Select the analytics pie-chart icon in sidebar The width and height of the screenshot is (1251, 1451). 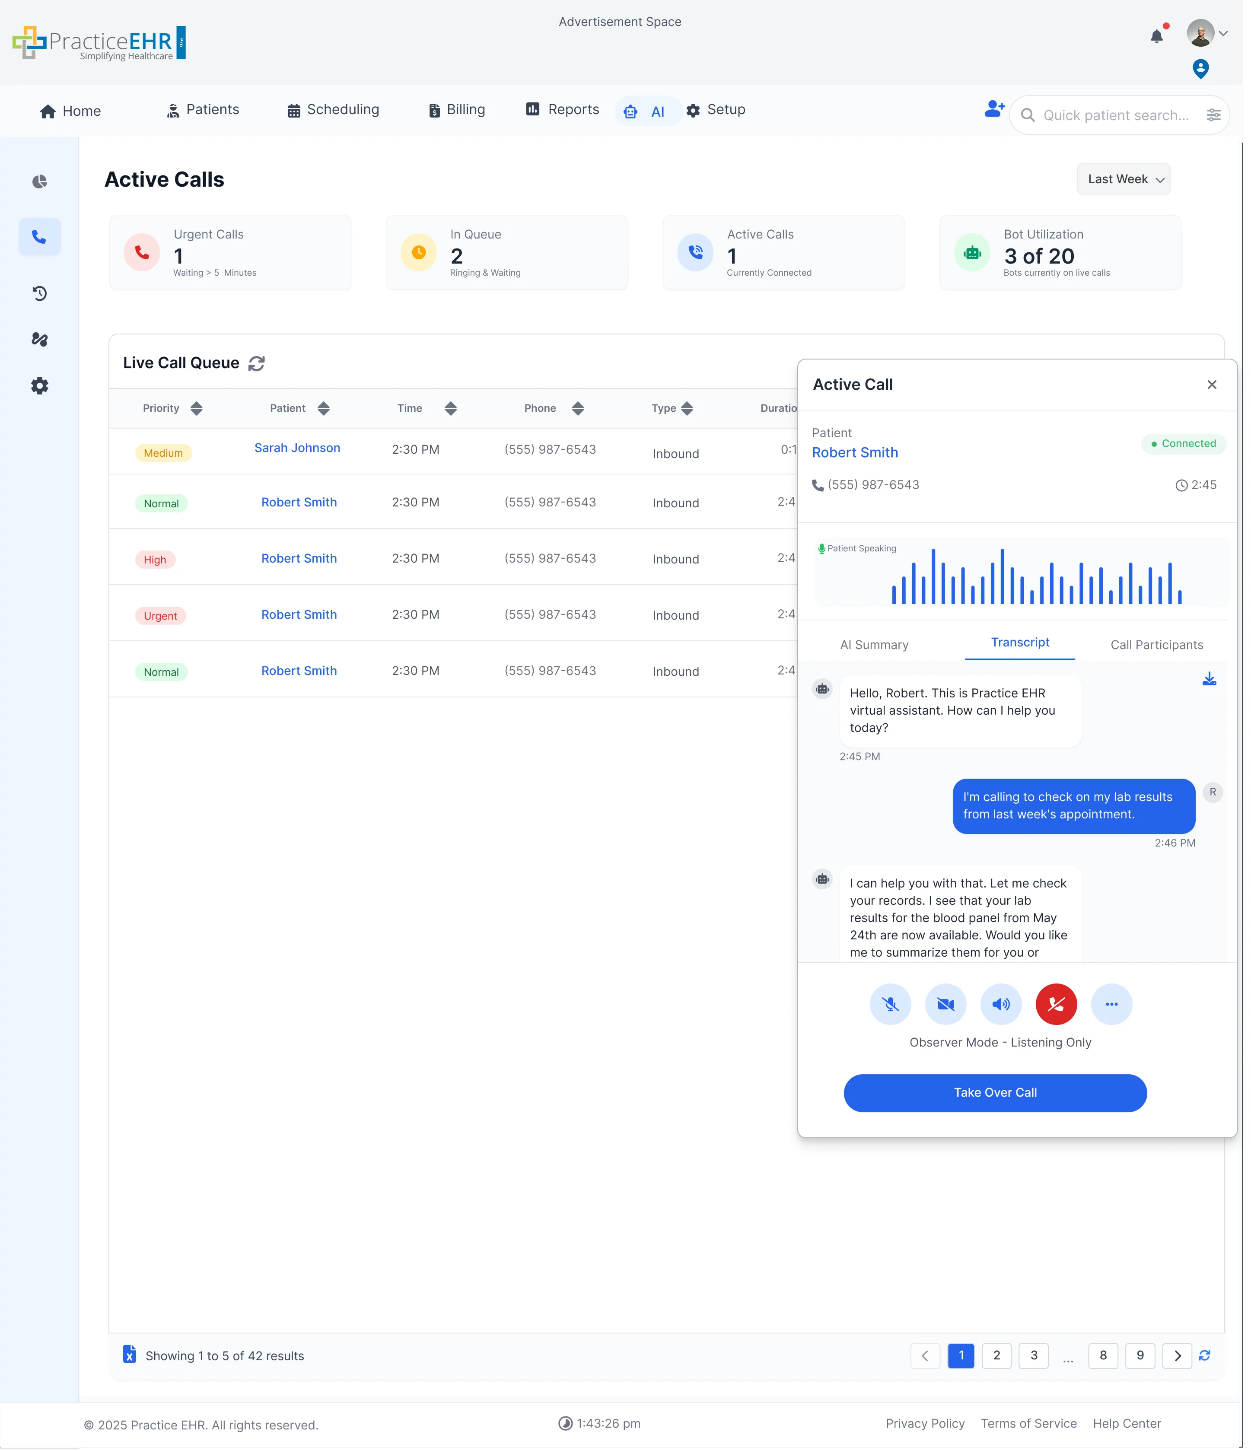[39, 181]
